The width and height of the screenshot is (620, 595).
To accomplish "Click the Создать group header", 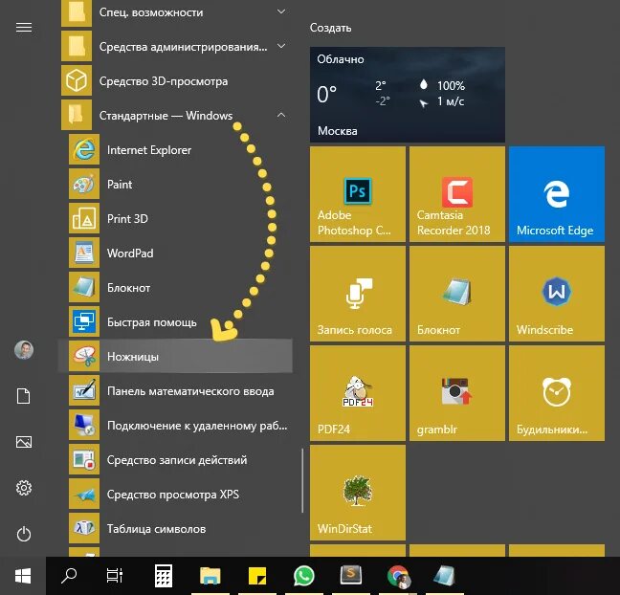I will click(x=330, y=28).
